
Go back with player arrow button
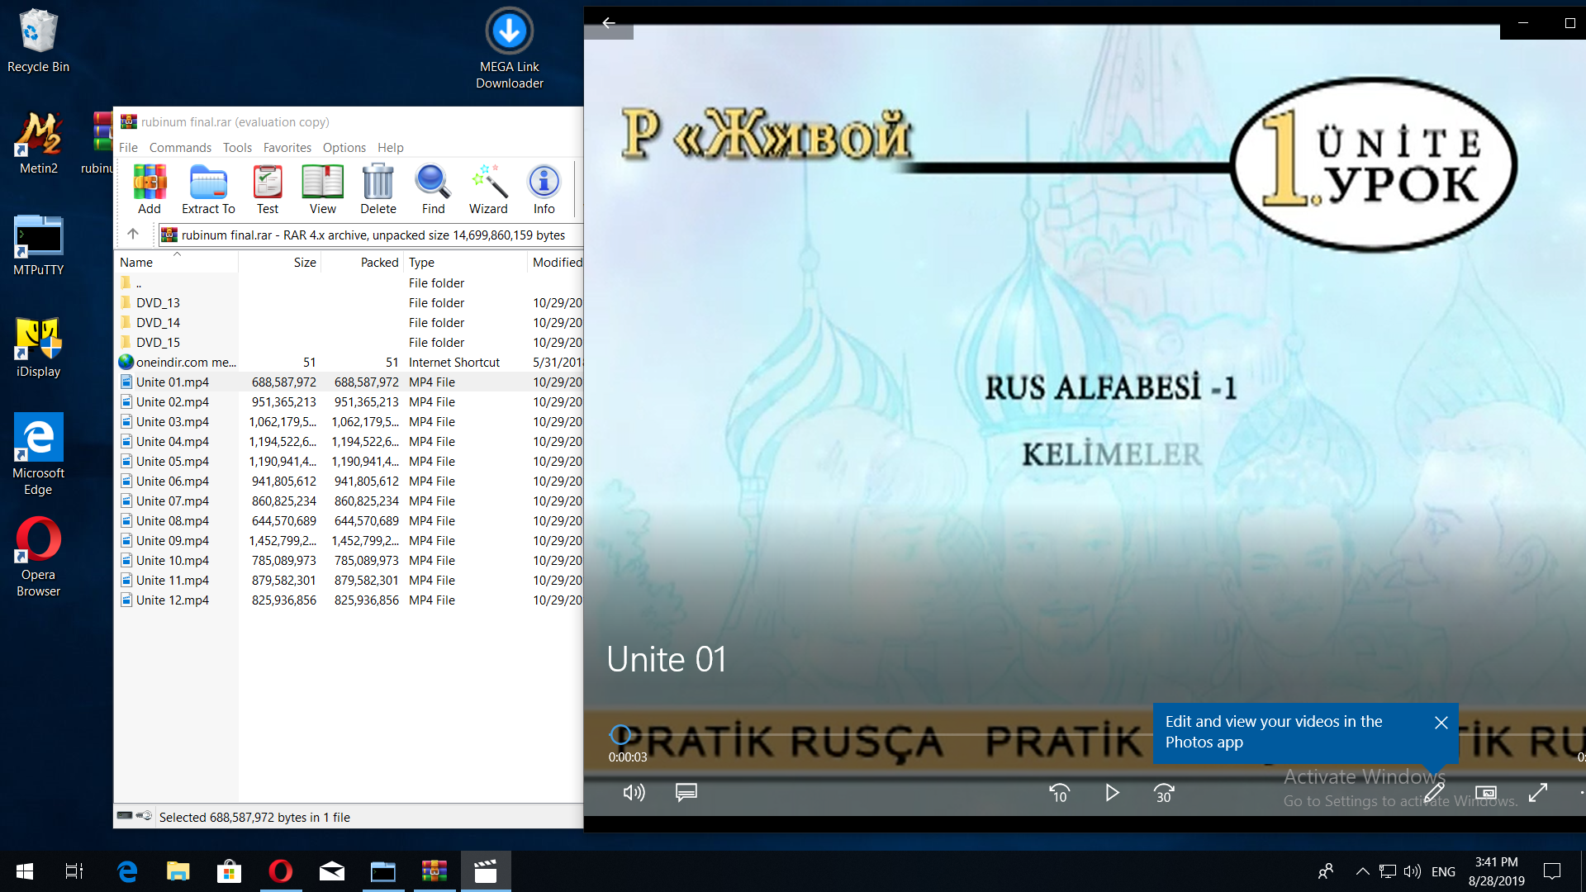(x=609, y=23)
